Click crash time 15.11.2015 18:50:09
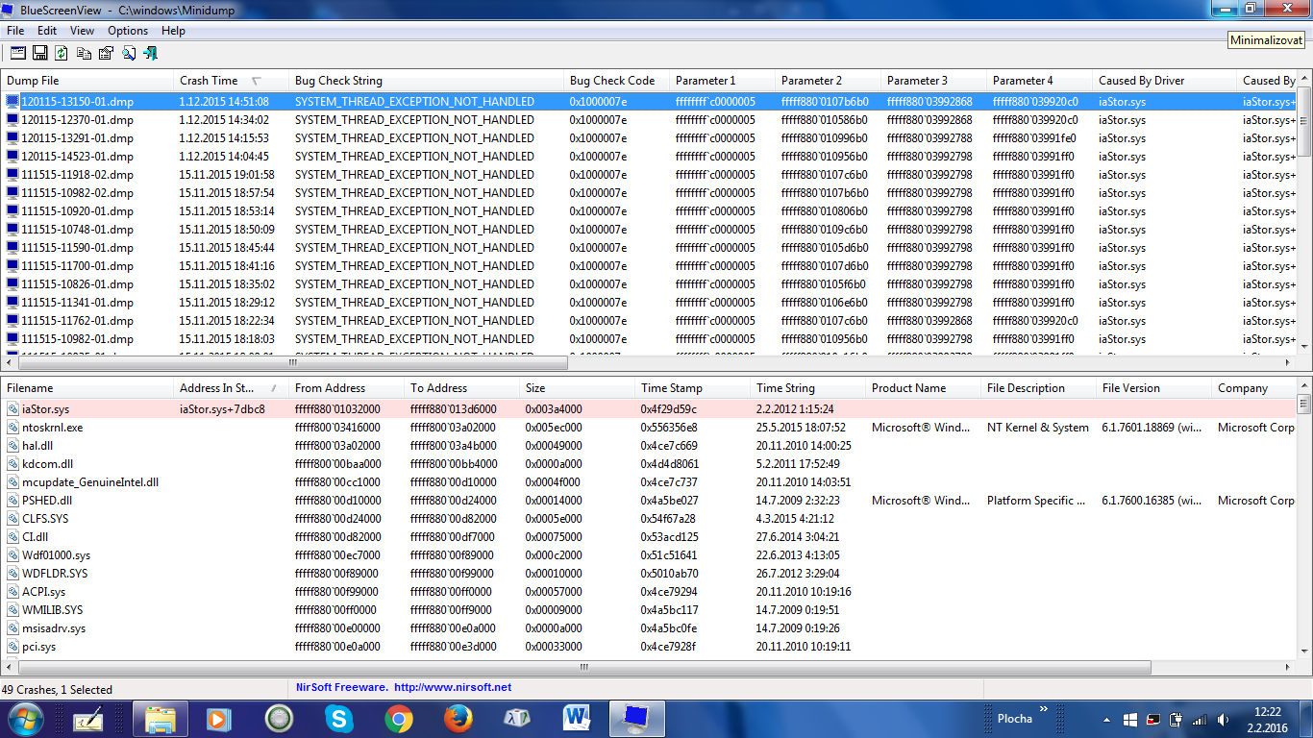 [227, 230]
